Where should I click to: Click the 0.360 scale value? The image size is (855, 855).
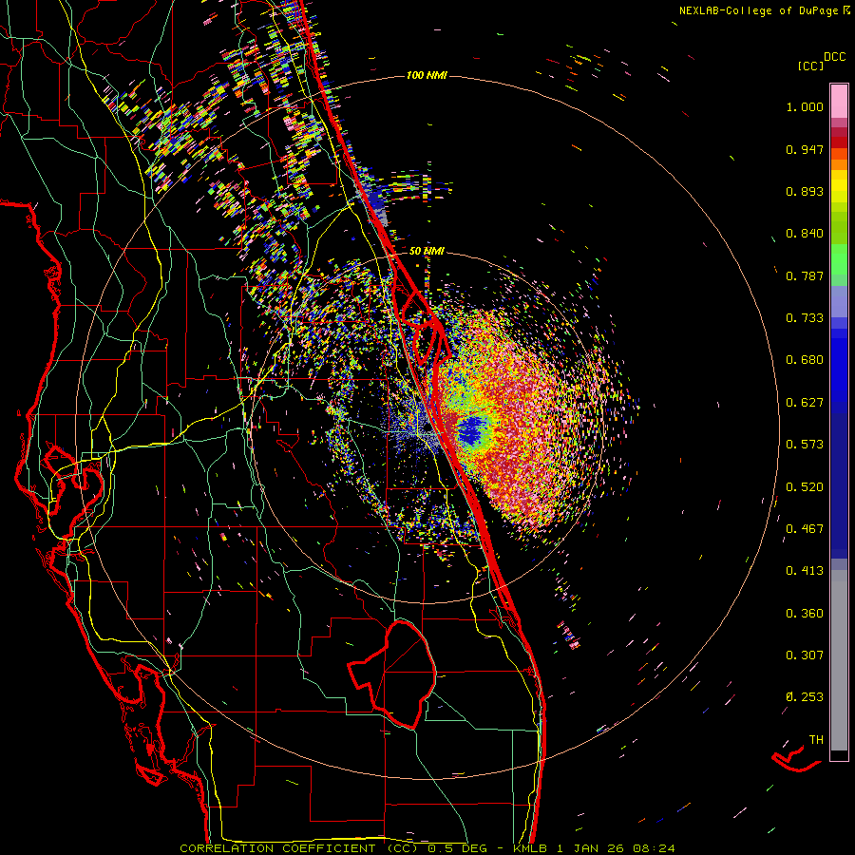(x=805, y=614)
